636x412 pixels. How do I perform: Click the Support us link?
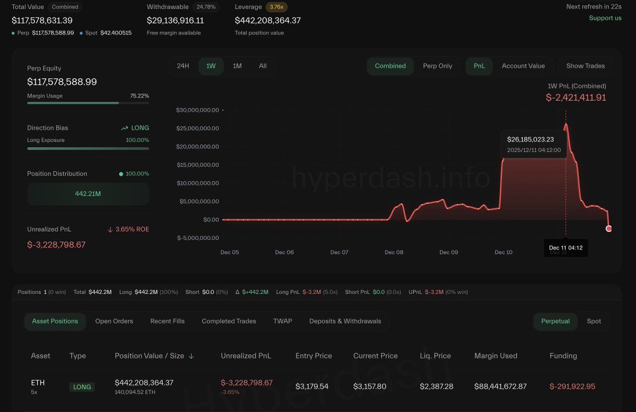(x=605, y=17)
